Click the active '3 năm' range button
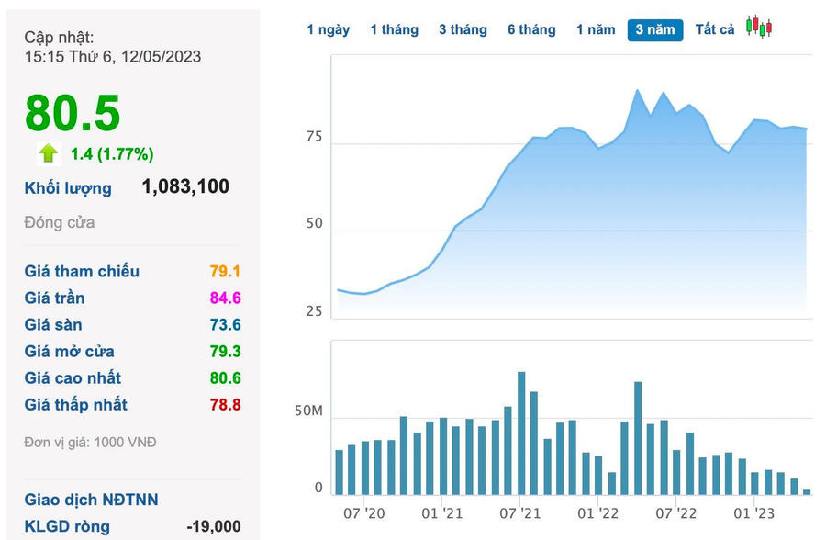Screen dimensions: 826x540 click(x=655, y=29)
